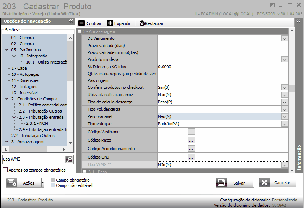The image size is (304, 208).
Task: Toggle Apenas os campos obrigatórios checkbox
Action: click(5, 170)
